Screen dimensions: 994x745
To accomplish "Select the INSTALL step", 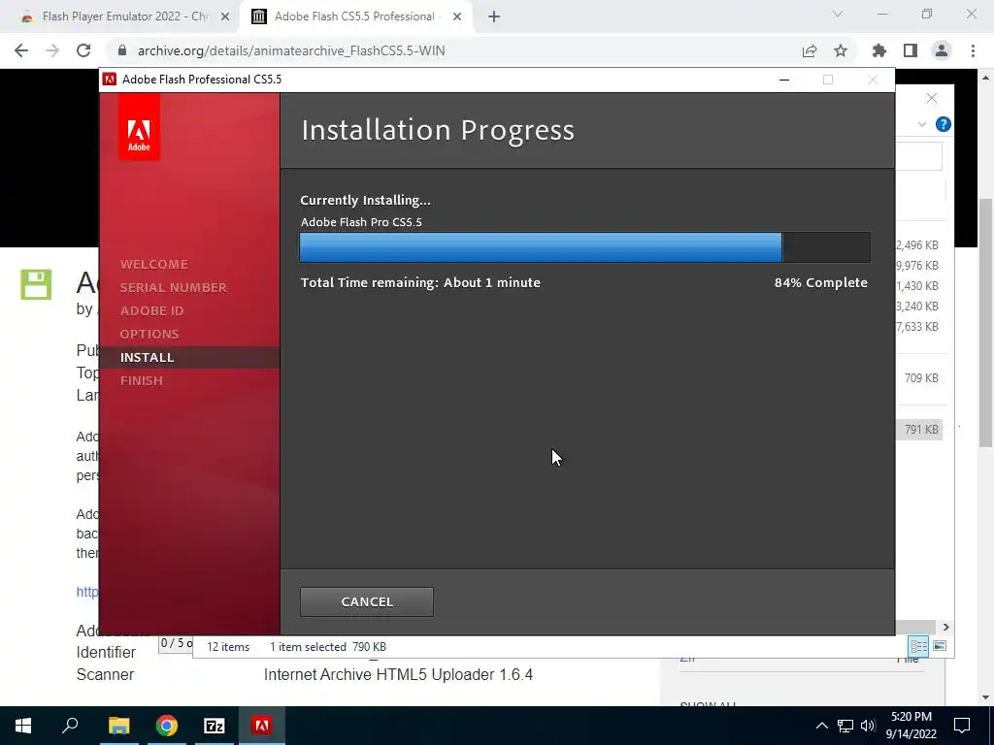I will click(x=148, y=357).
